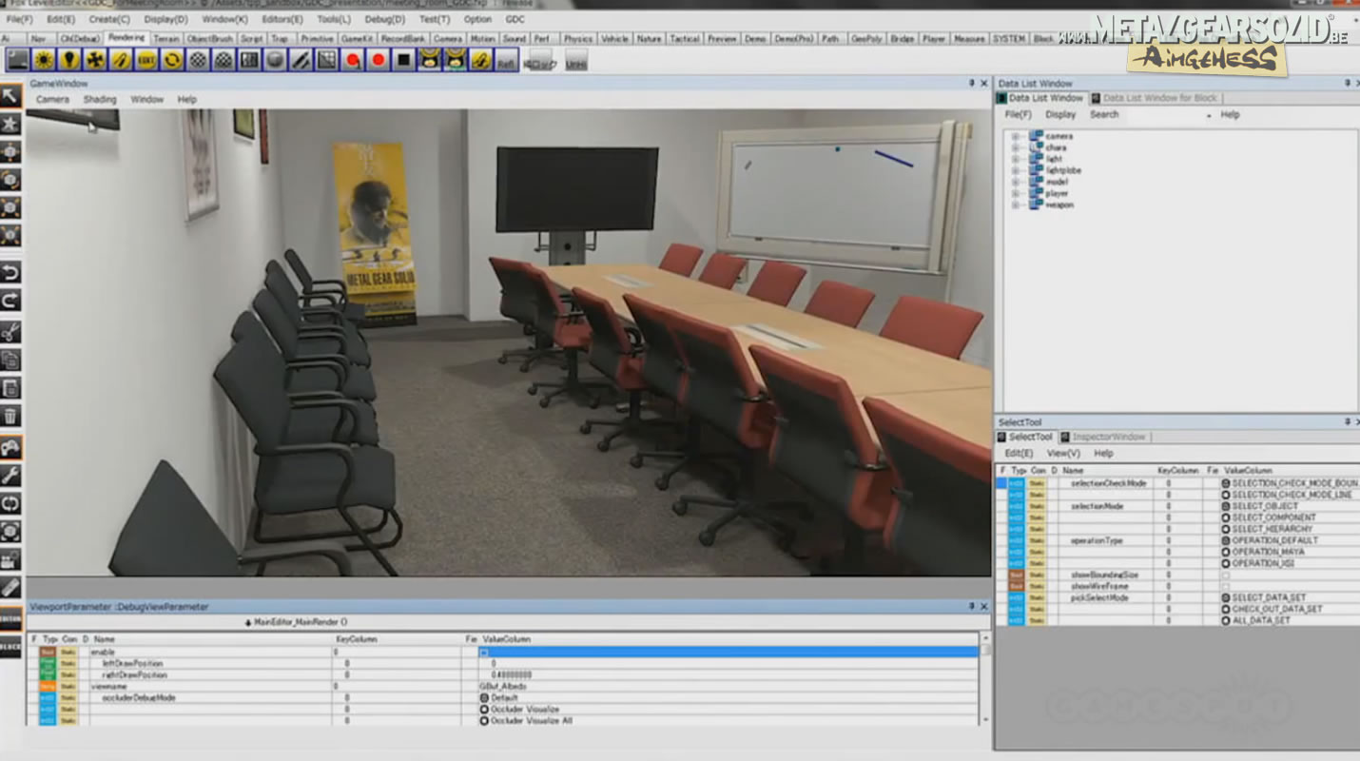The image size is (1360, 761).
Task: Click the undo arrow in left sidebar
Action: (10, 274)
